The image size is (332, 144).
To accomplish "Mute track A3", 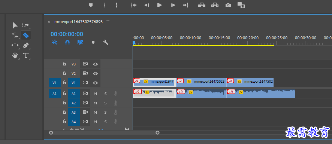I will [95, 112].
